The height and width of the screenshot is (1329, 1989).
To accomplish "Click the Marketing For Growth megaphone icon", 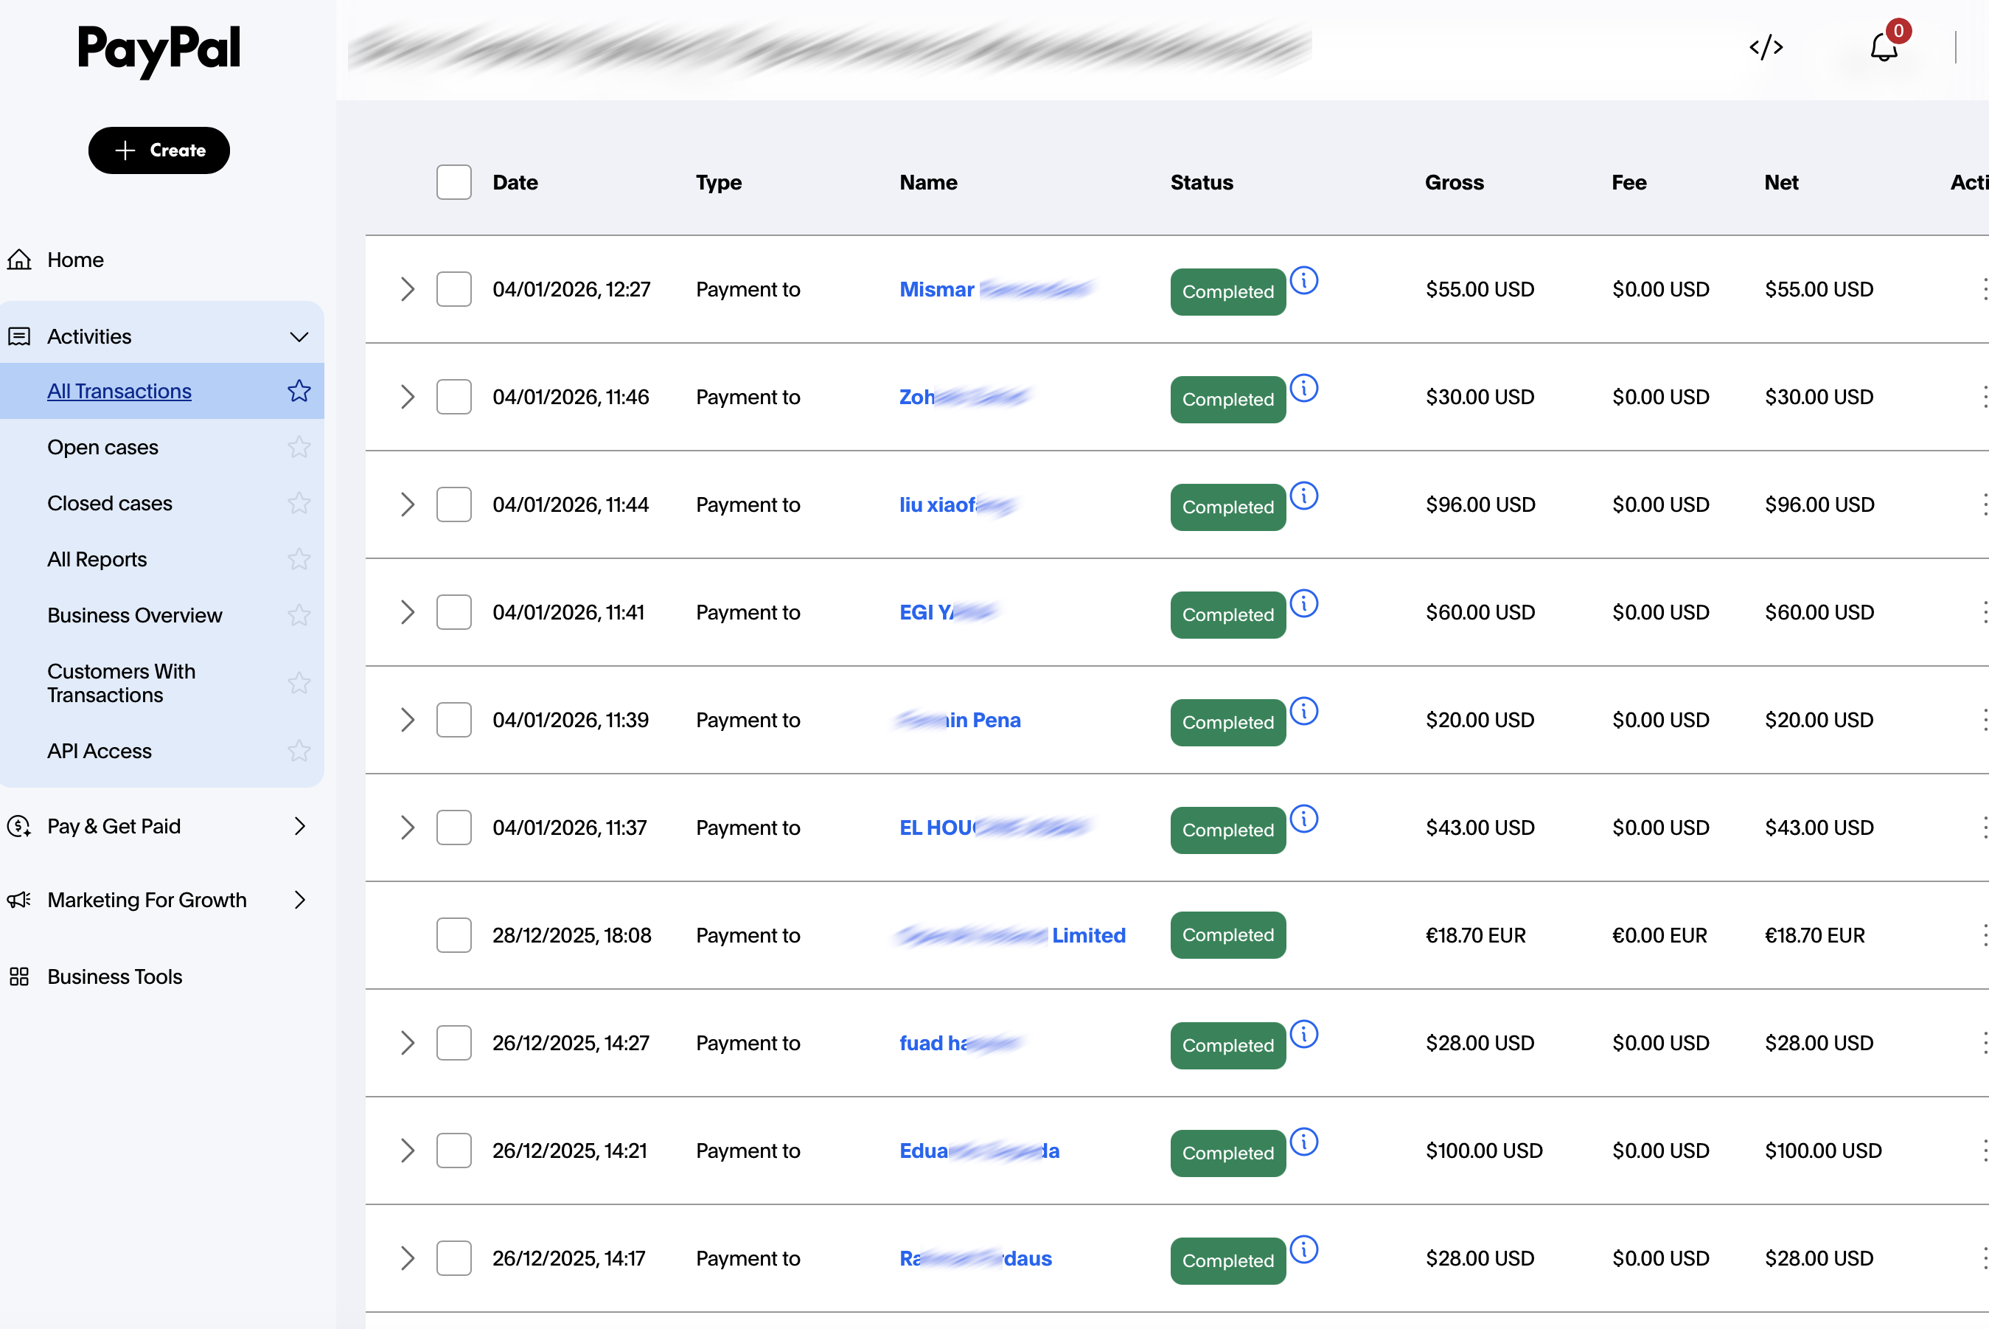I will click(x=18, y=899).
